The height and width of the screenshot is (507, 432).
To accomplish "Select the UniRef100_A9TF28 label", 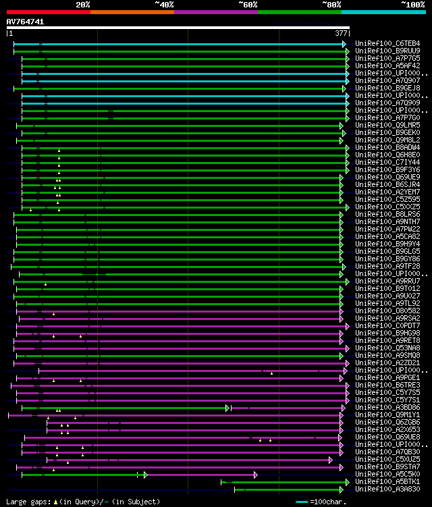I will pos(387,267).
